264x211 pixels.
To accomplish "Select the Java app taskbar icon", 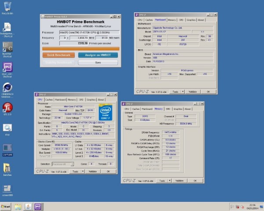I will click(x=28, y=207).
